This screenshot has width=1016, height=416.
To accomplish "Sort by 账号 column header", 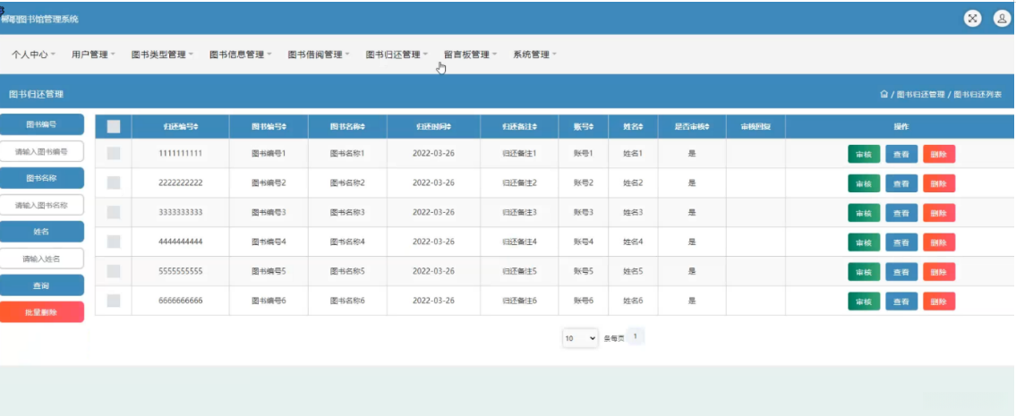I will [583, 126].
